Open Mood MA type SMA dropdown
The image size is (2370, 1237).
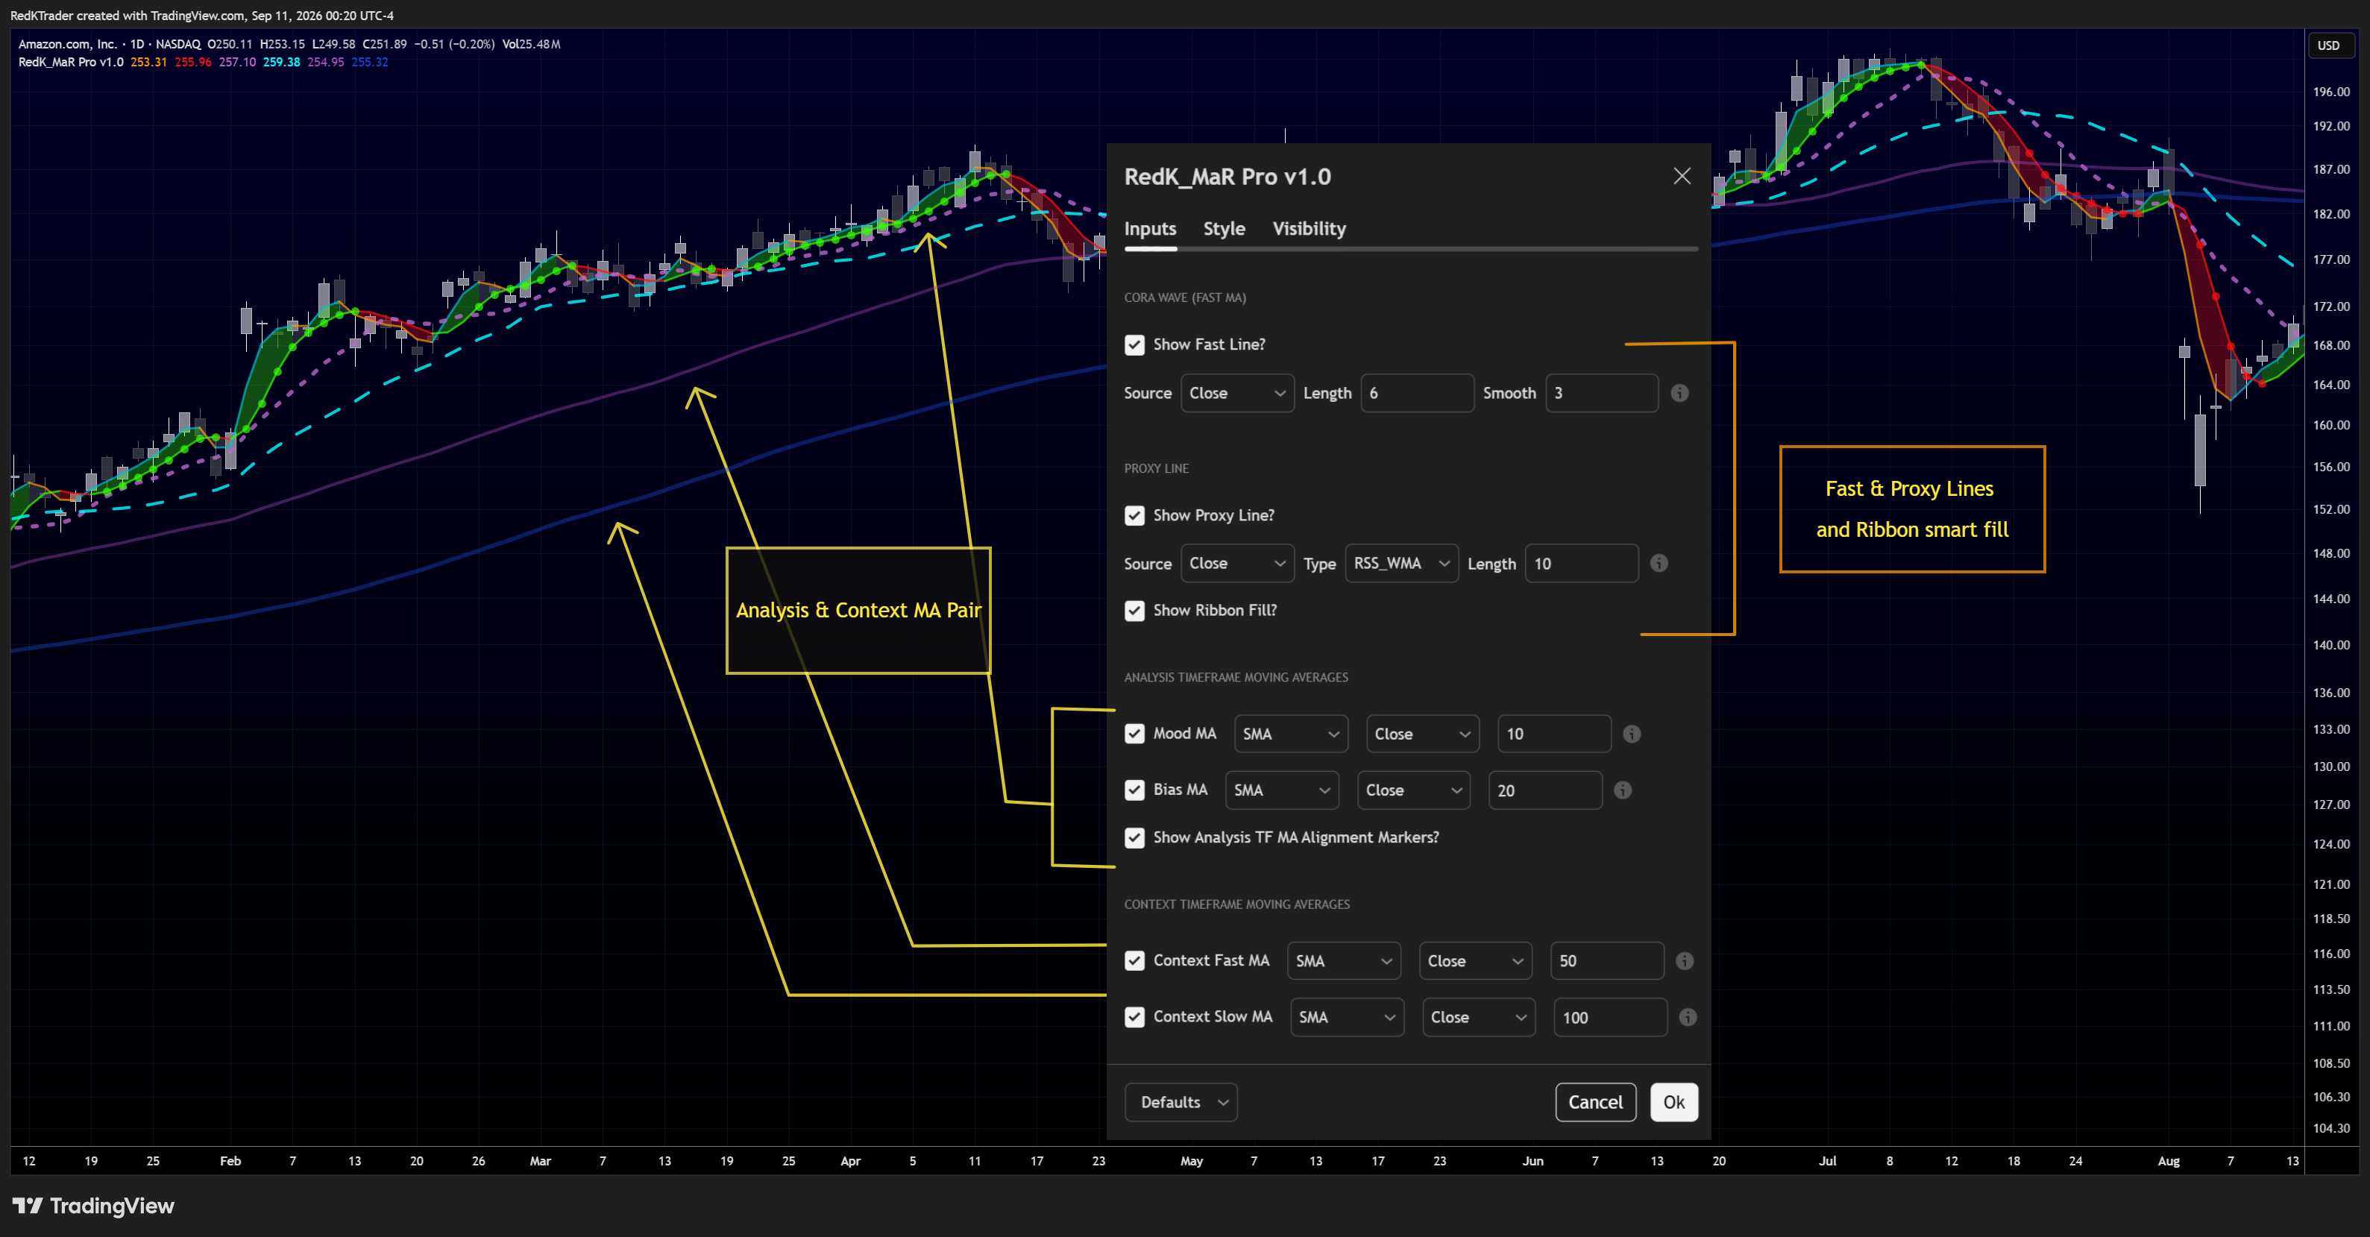(1290, 734)
